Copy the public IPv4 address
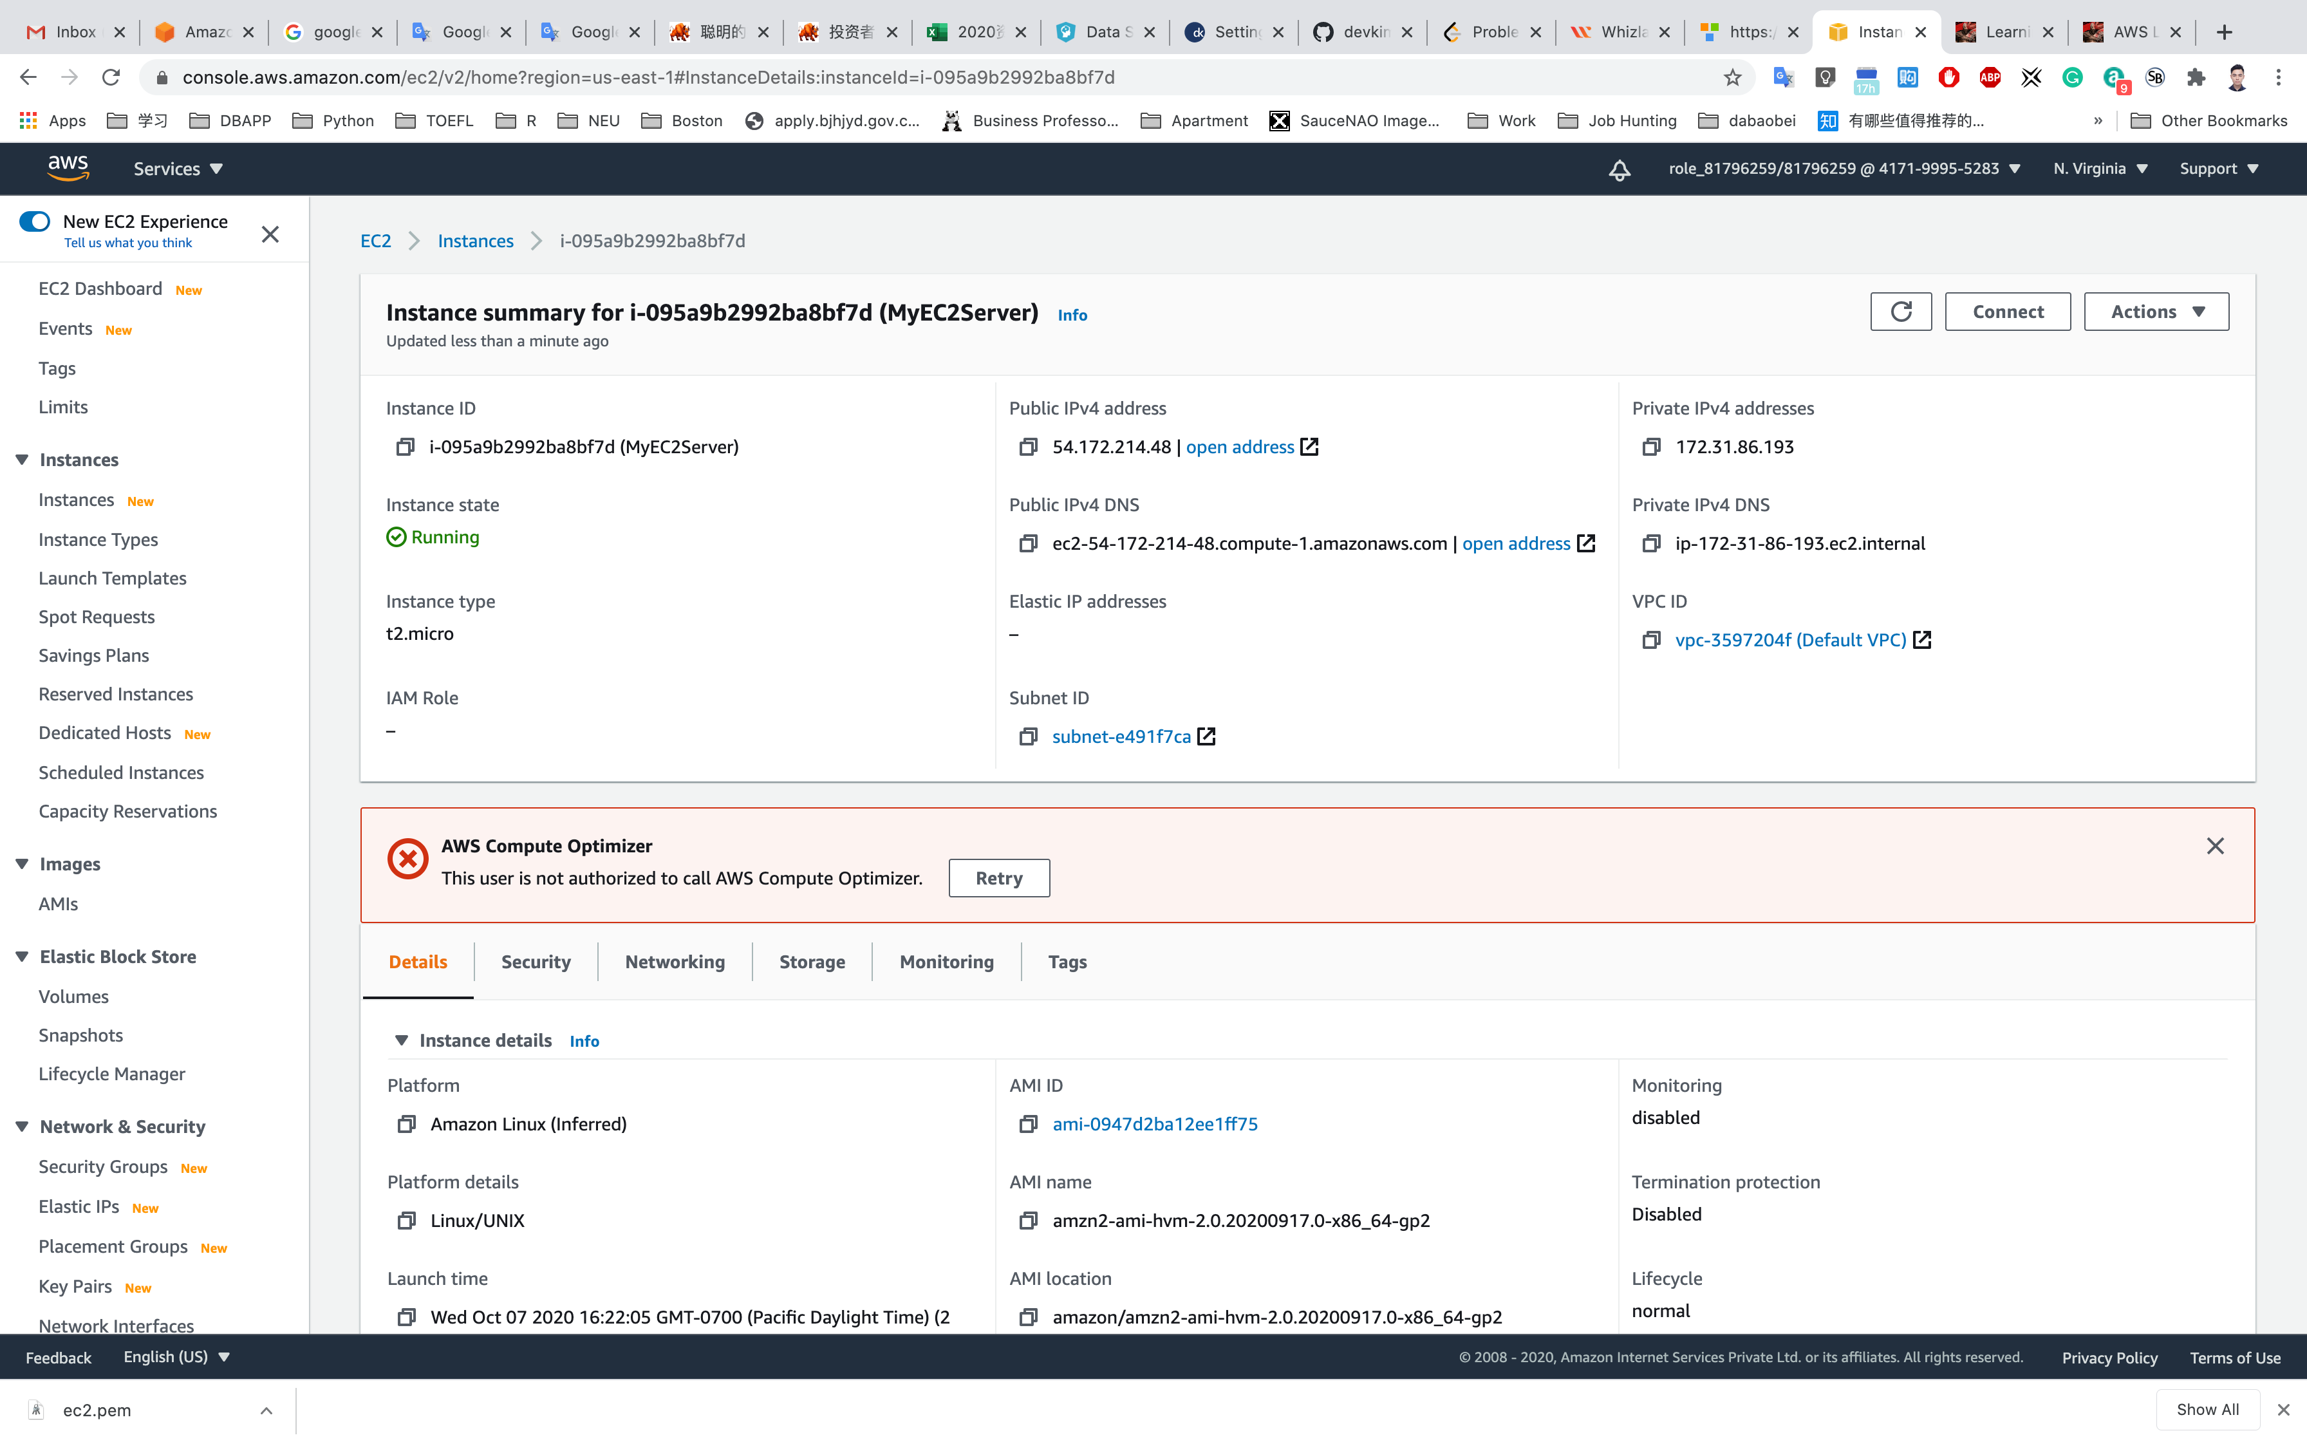Screen dimensions: 2307x1442 point(1028,447)
